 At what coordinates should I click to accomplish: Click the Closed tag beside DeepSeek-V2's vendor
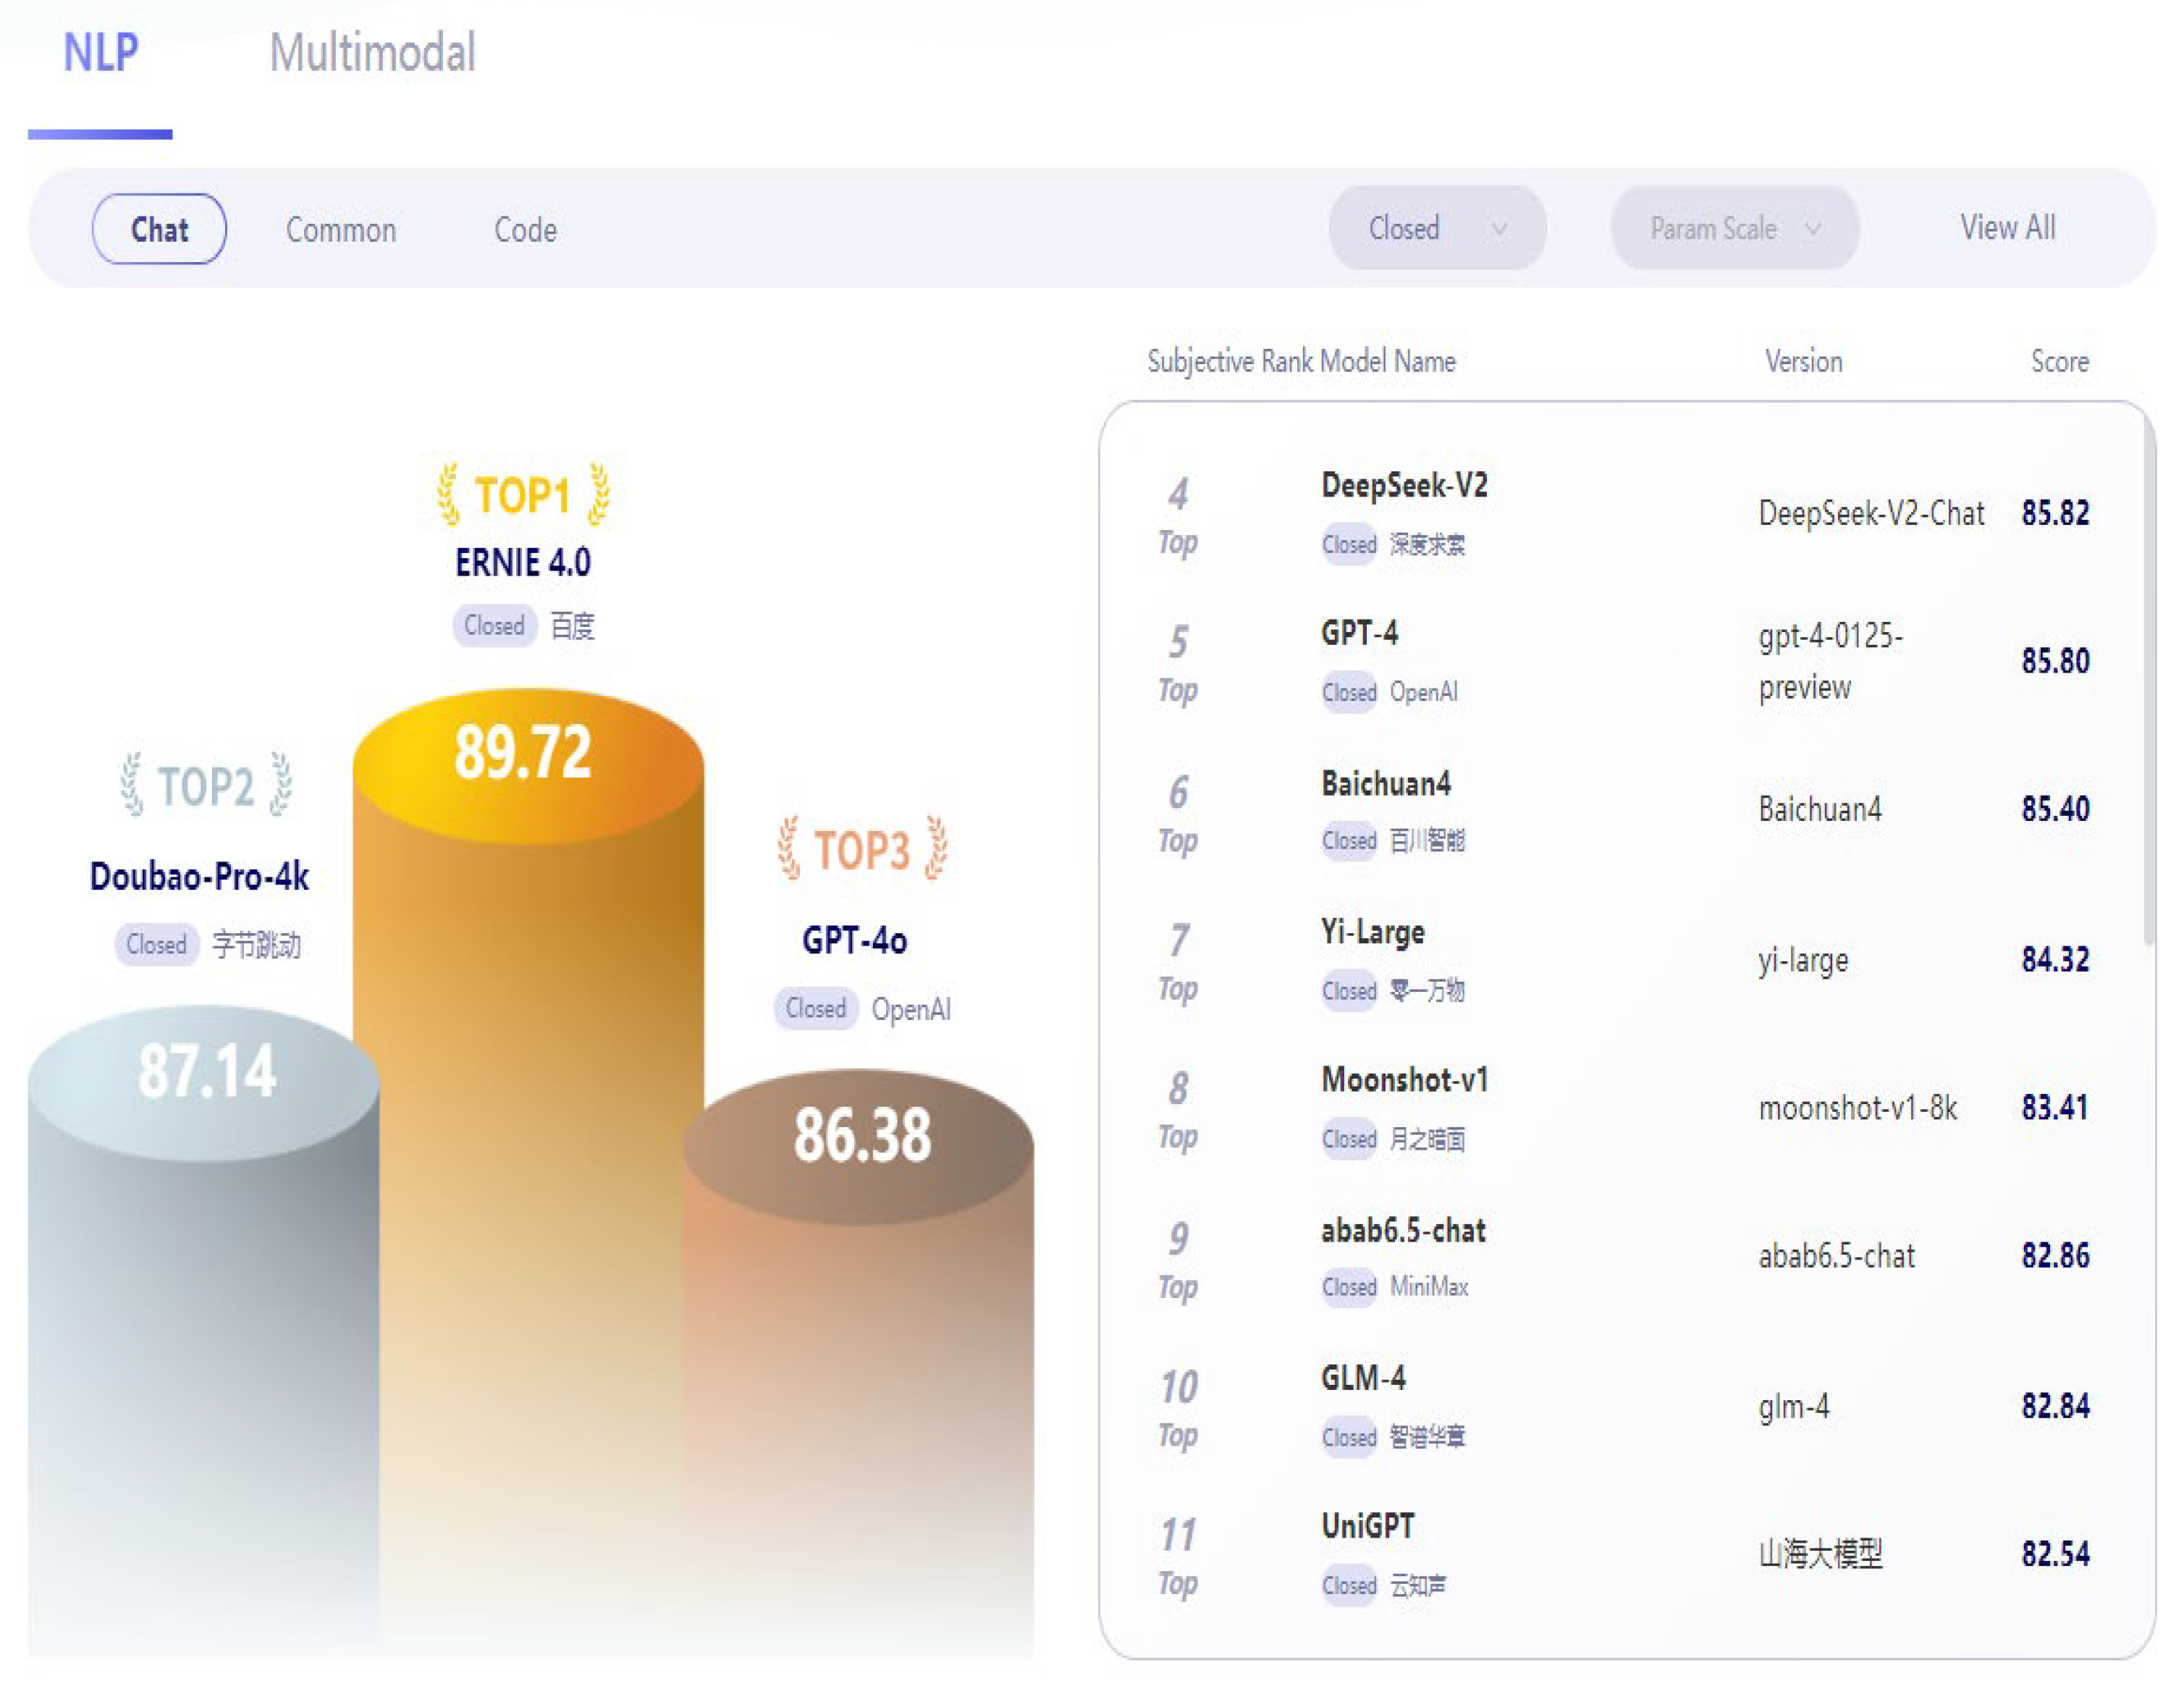[x=1349, y=545]
